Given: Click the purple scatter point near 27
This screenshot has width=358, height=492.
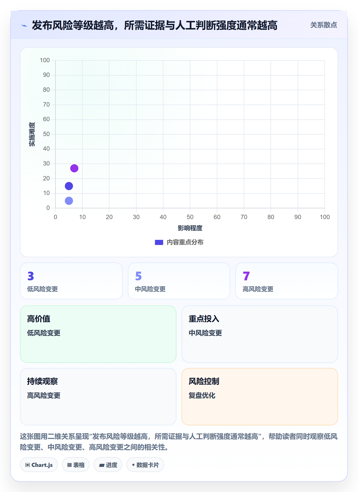Looking at the screenshot, I should (74, 168).
